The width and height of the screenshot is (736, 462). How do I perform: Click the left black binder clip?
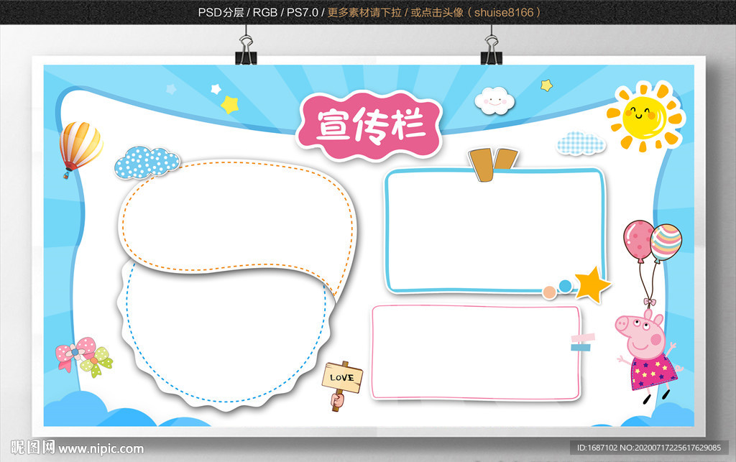click(246, 50)
